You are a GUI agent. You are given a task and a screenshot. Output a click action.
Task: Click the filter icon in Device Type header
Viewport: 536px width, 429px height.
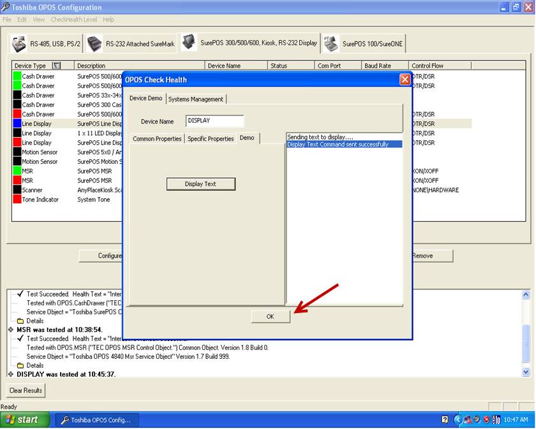click(56, 66)
